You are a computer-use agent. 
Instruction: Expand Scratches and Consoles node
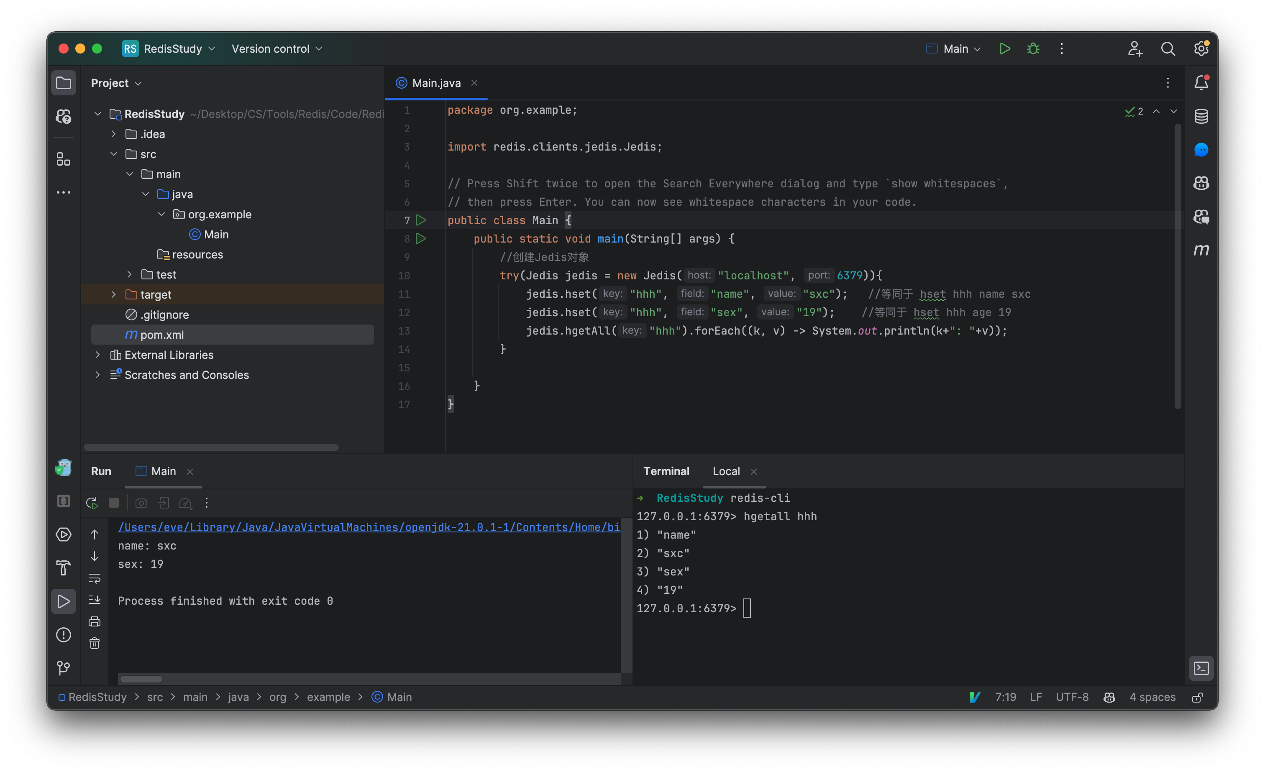click(x=97, y=375)
